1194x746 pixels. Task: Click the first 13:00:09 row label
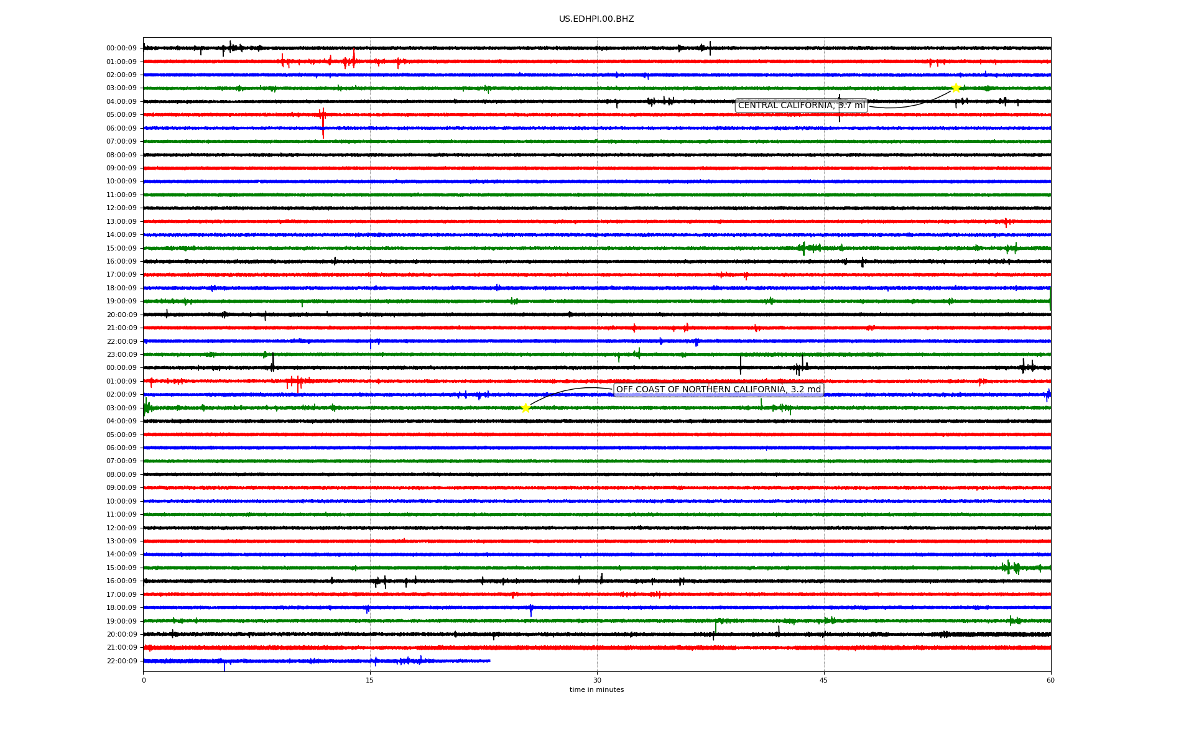[x=121, y=222]
